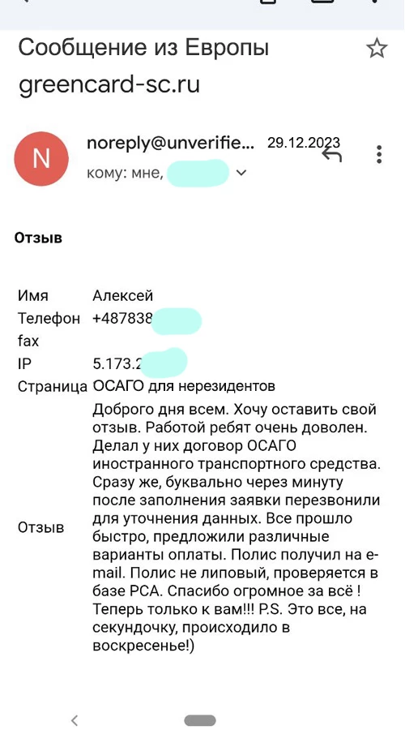Tap the reply arrow icon
The width and height of the screenshot is (405, 730).
coord(331,155)
